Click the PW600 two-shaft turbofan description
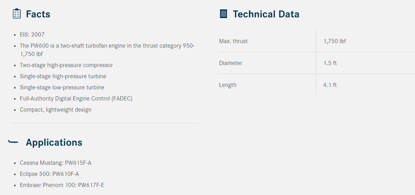 107,50
